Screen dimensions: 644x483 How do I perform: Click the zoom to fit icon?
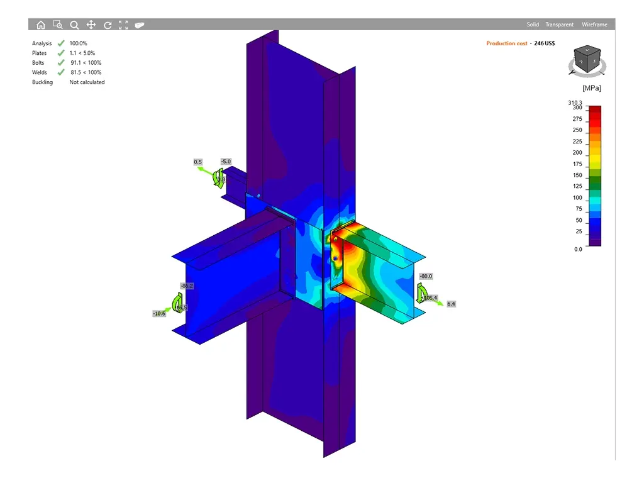[123, 25]
